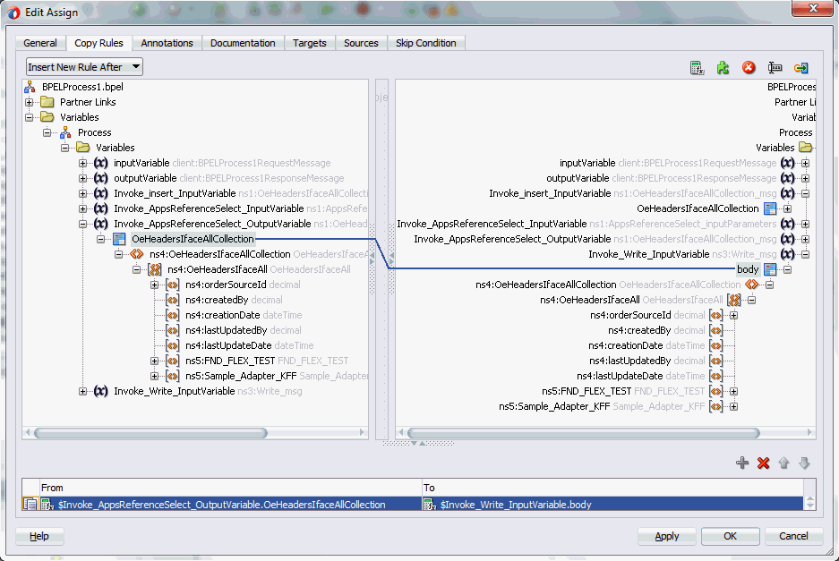Click element icon of left ns4:OeHeadersIfaceAllCollection

tap(137, 254)
